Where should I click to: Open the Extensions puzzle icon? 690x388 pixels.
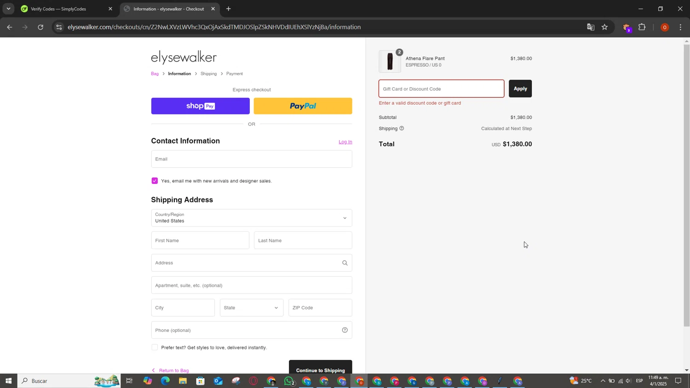click(x=642, y=27)
